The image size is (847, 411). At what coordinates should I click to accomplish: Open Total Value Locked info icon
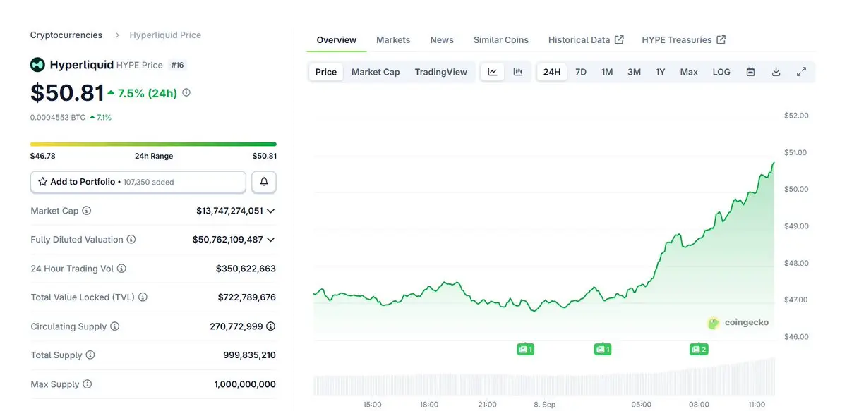click(143, 297)
